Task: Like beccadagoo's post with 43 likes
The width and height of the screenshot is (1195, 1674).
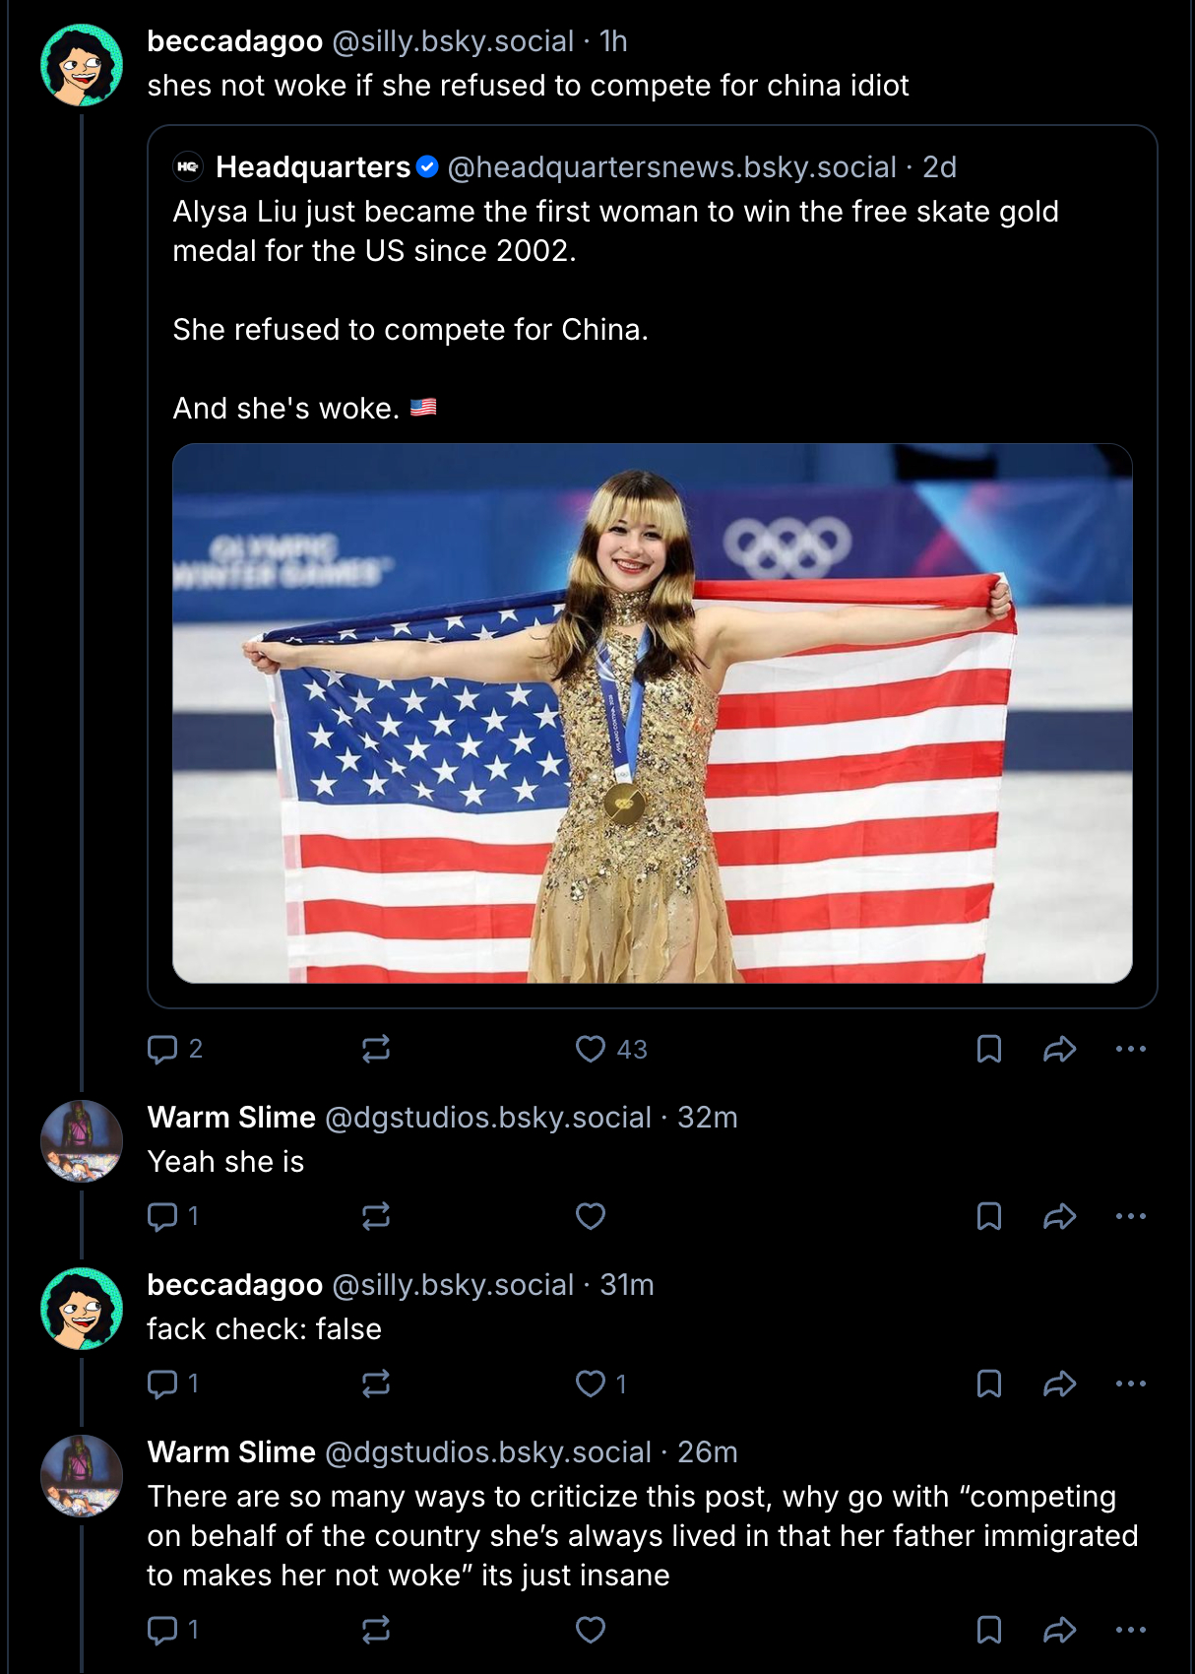Action: pos(591,1049)
